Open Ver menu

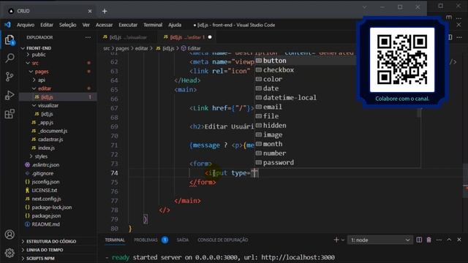(86, 25)
